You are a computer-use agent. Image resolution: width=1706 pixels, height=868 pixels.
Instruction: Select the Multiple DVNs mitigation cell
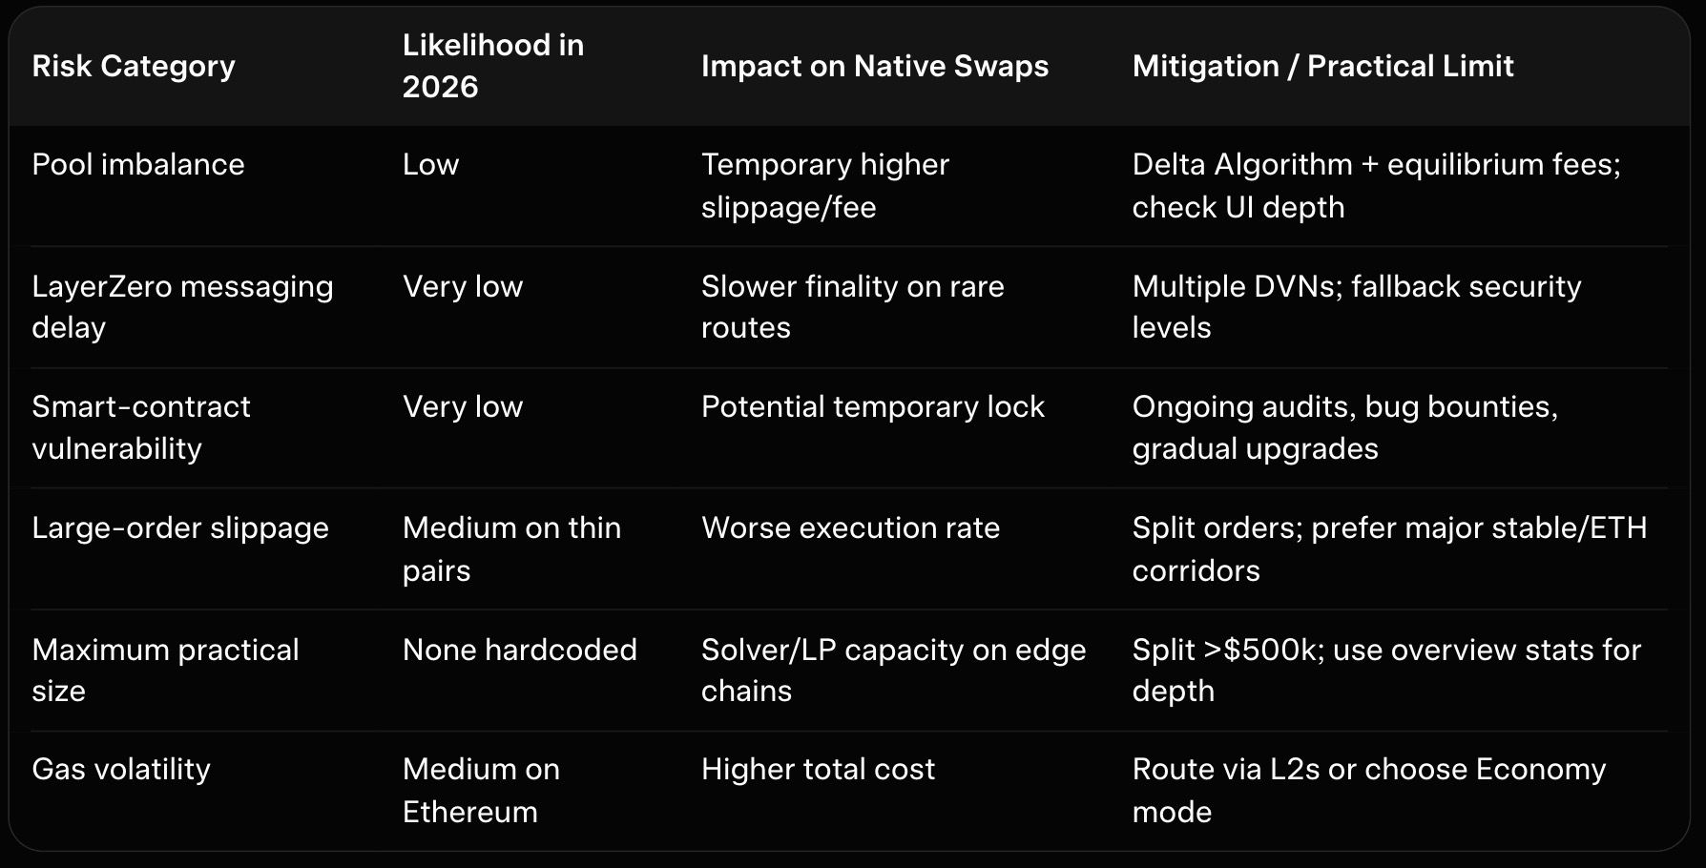1356,306
